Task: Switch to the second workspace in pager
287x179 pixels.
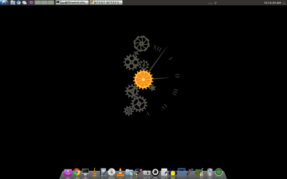Action: click(38, 2)
